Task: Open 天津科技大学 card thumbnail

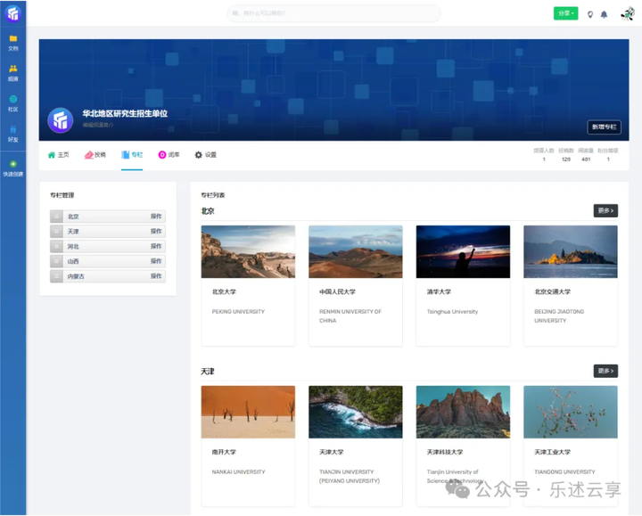Action: 463,412
